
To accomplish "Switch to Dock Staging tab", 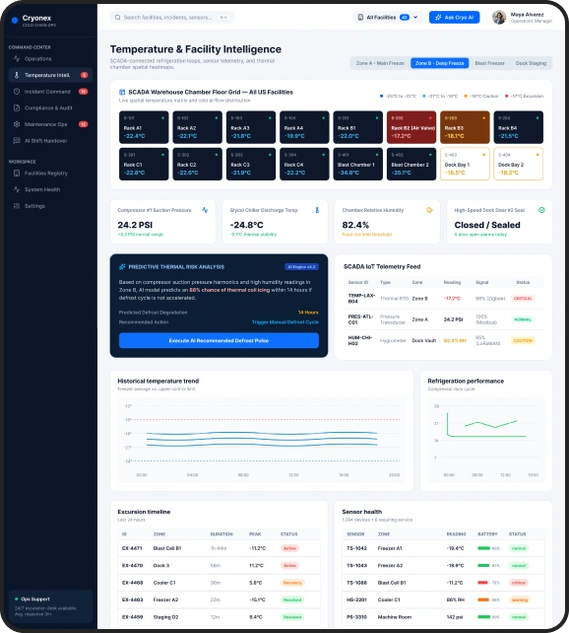I will (531, 63).
